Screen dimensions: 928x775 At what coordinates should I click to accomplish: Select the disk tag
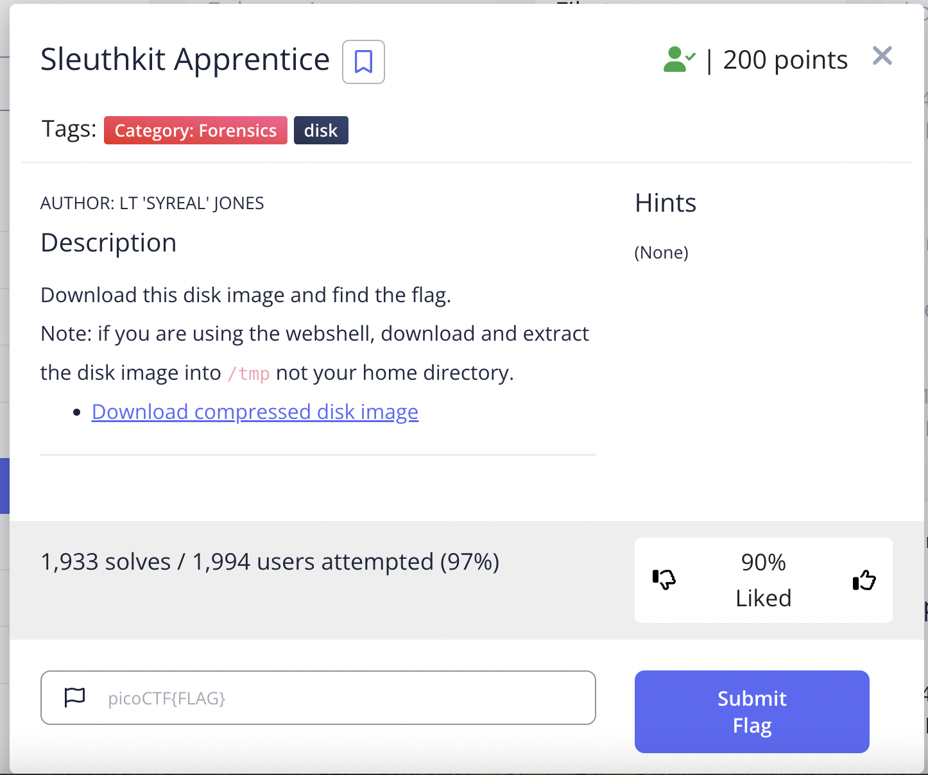pos(321,130)
